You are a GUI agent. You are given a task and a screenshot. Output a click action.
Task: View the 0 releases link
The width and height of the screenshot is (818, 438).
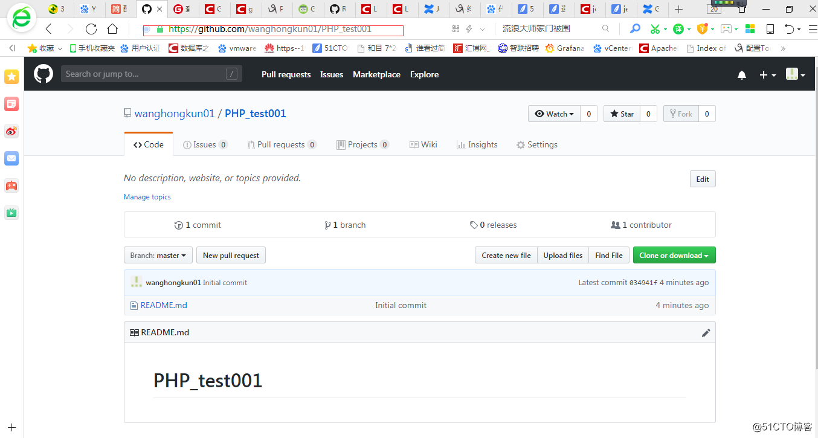[x=493, y=225]
